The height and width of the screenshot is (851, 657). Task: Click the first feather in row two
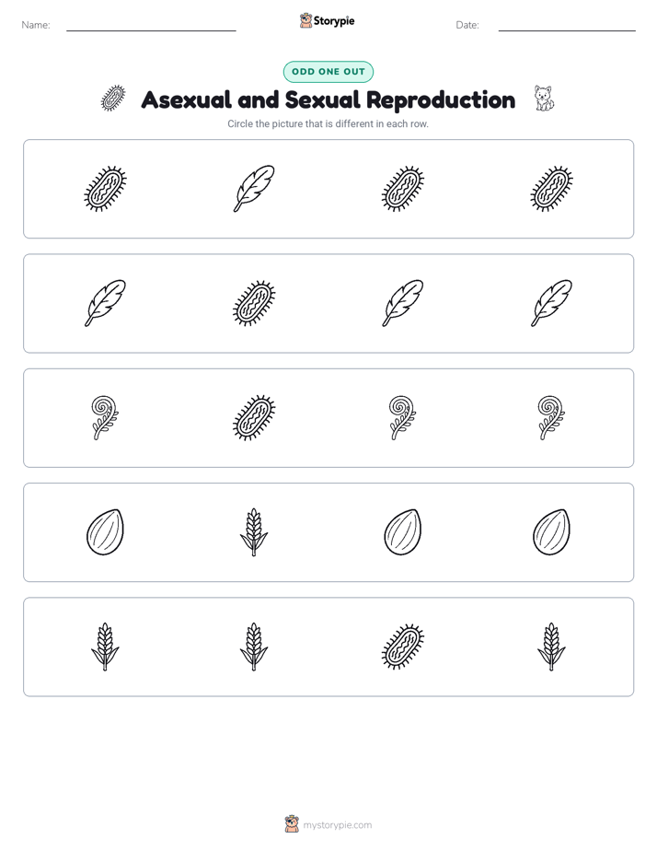[105, 303]
